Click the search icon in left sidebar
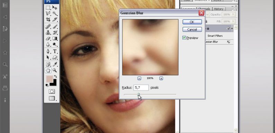 5,65
